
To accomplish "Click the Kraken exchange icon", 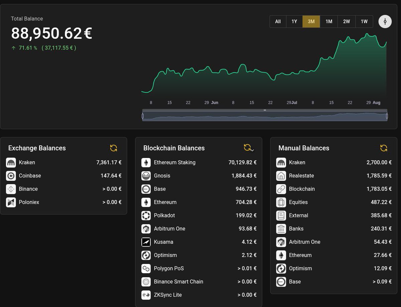I will coord(11,162).
